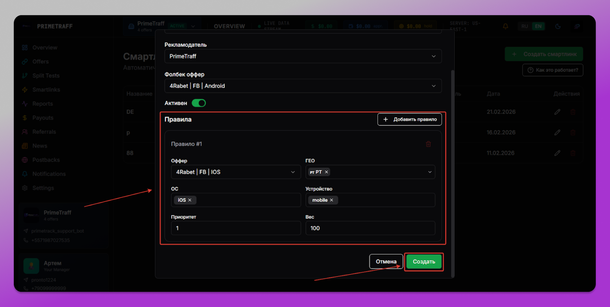Screen dimensions: 610x307
Task: Click the 88 smartlink row name
Action: [x=130, y=153]
